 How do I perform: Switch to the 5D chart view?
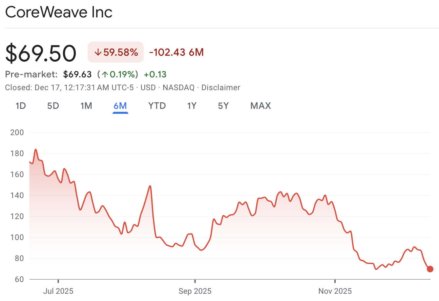point(53,106)
